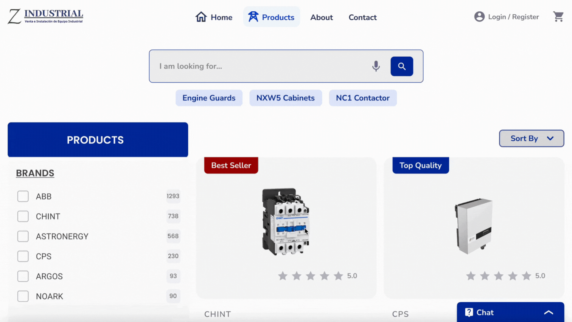Expand the Chat panel chevron
The width and height of the screenshot is (572, 322).
point(548,312)
